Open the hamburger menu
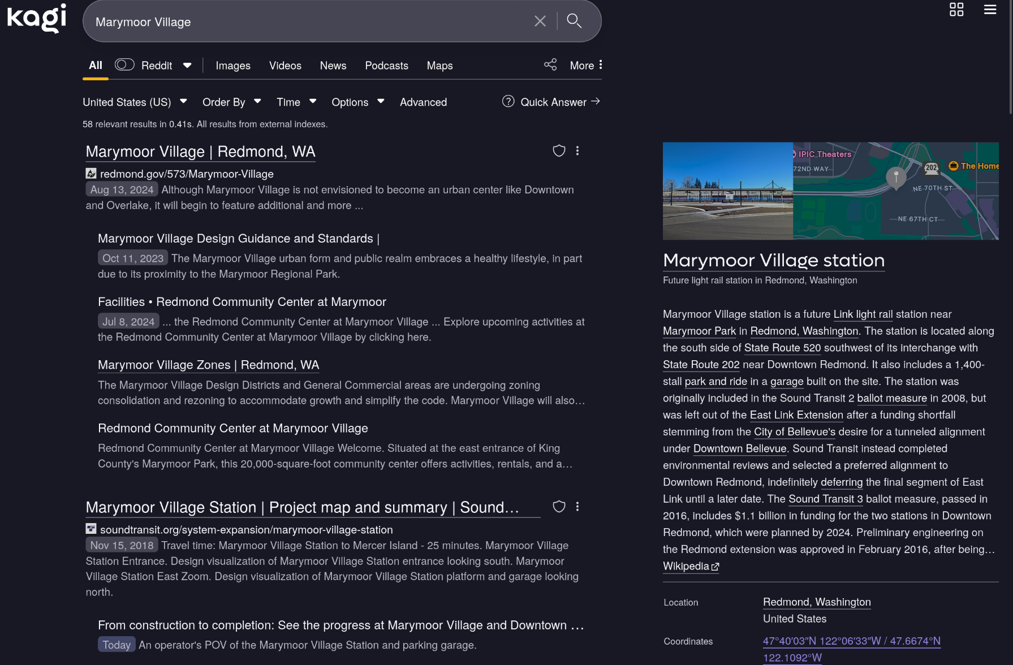Viewport: 1013px width, 665px height. coord(990,10)
